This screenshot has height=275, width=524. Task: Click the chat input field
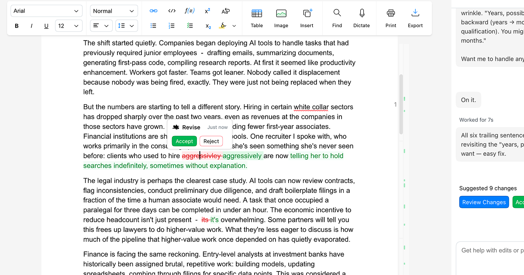[490, 258]
